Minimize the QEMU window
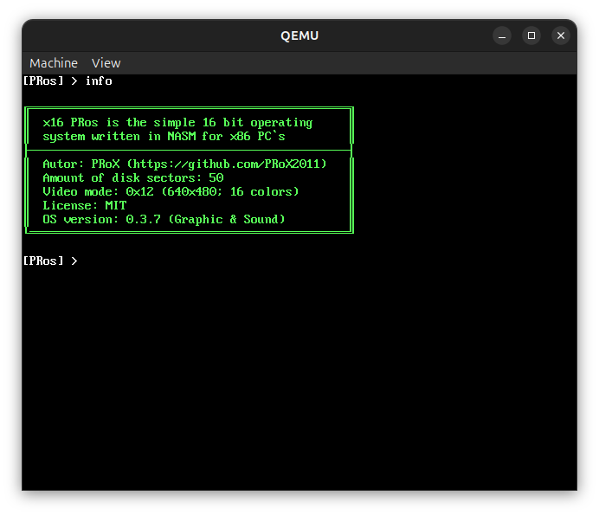Image resolution: width=599 pixels, height=515 pixels. tap(502, 35)
